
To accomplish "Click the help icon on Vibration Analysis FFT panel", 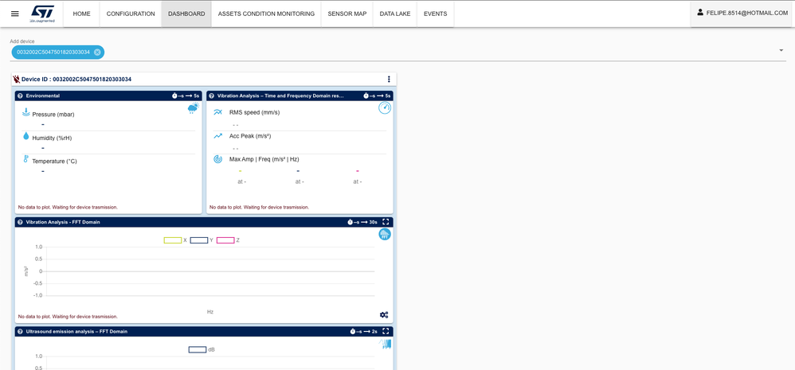I will pyautogui.click(x=20, y=222).
